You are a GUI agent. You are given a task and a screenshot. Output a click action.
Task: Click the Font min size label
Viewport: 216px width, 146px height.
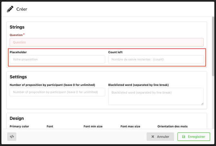93,126
